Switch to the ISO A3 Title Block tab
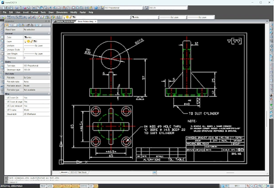Screen dimensions: 274x188 [79, 173]
